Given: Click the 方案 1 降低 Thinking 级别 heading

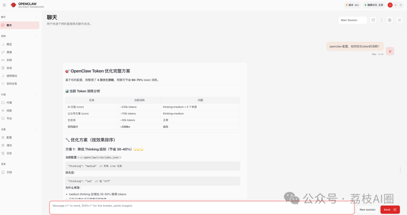Looking at the screenshot, I should [104, 149].
